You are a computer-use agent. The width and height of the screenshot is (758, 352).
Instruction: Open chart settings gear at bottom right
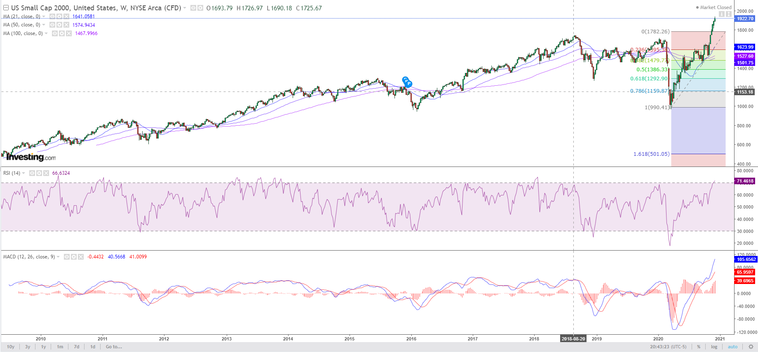[751, 347]
